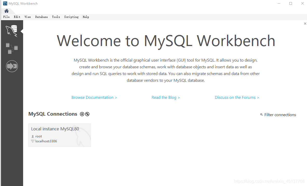Screen dimensions: 307x186
Task: Minimize the MySQL Workbench window
Action: coord(279,4)
